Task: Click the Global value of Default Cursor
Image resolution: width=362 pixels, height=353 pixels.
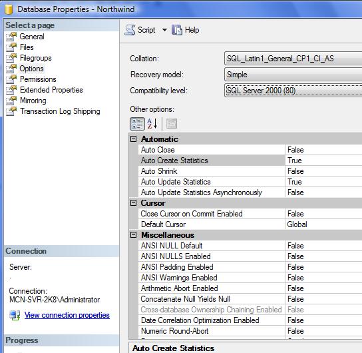Action: coord(297,224)
